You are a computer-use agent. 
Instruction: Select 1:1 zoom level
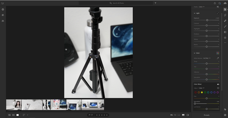179,115
